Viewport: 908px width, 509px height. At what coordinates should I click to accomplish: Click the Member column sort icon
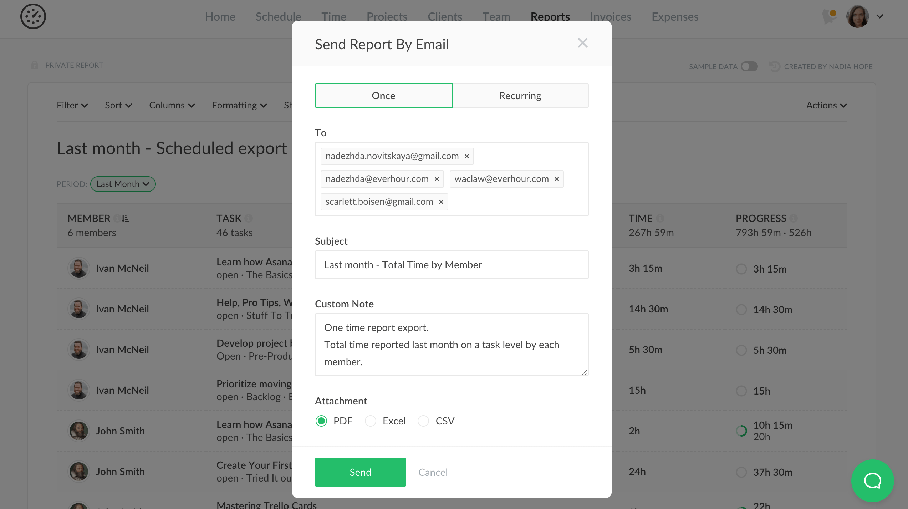(125, 218)
